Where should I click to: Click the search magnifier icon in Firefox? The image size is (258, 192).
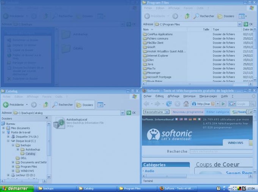[x=252, y=104]
